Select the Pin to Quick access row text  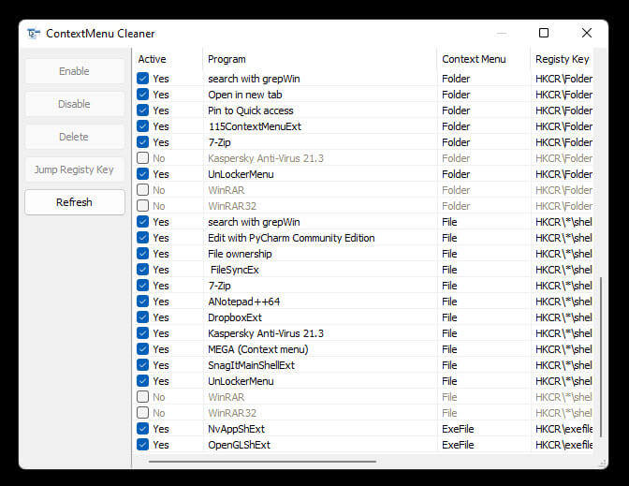(x=250, y=110)
